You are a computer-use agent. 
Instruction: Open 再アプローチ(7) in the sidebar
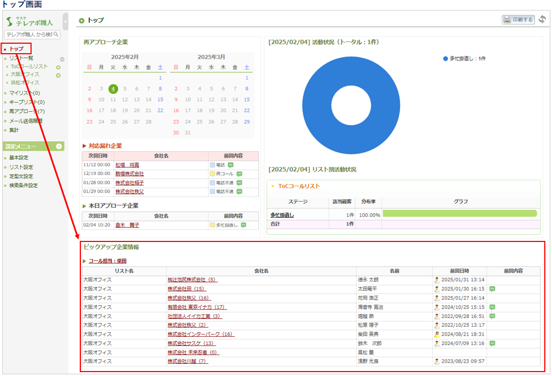click(27, 111)
